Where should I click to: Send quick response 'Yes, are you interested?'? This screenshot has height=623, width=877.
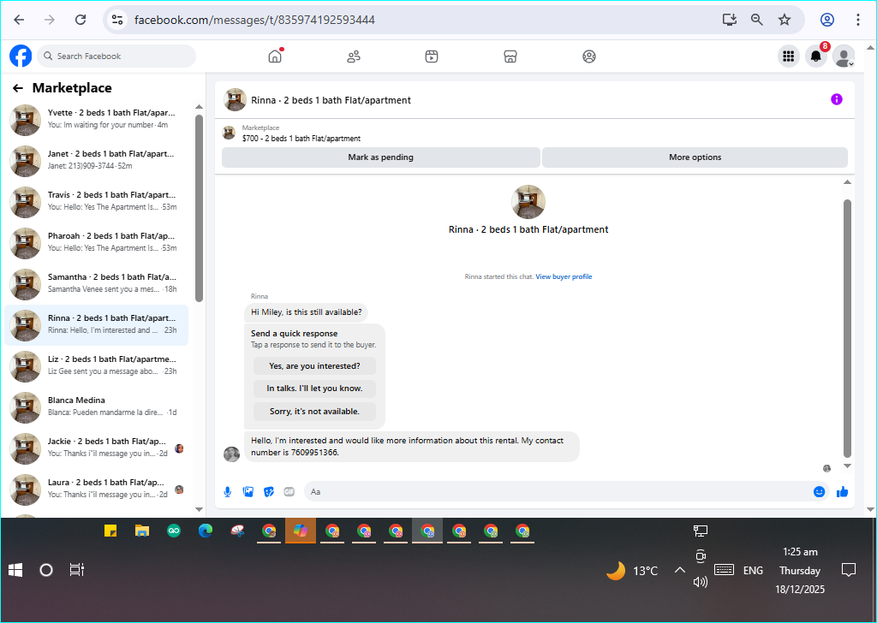[314, 366]
